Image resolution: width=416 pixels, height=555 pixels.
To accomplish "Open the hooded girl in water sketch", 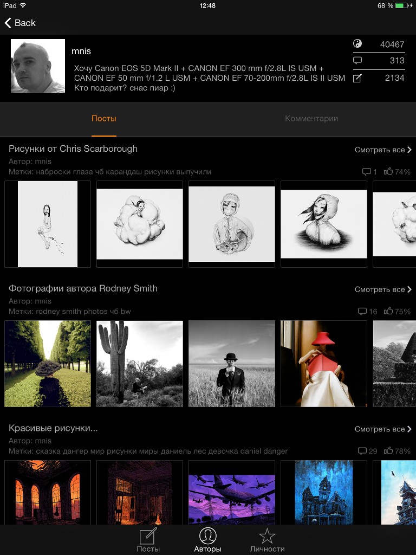I will pos(324,224).
